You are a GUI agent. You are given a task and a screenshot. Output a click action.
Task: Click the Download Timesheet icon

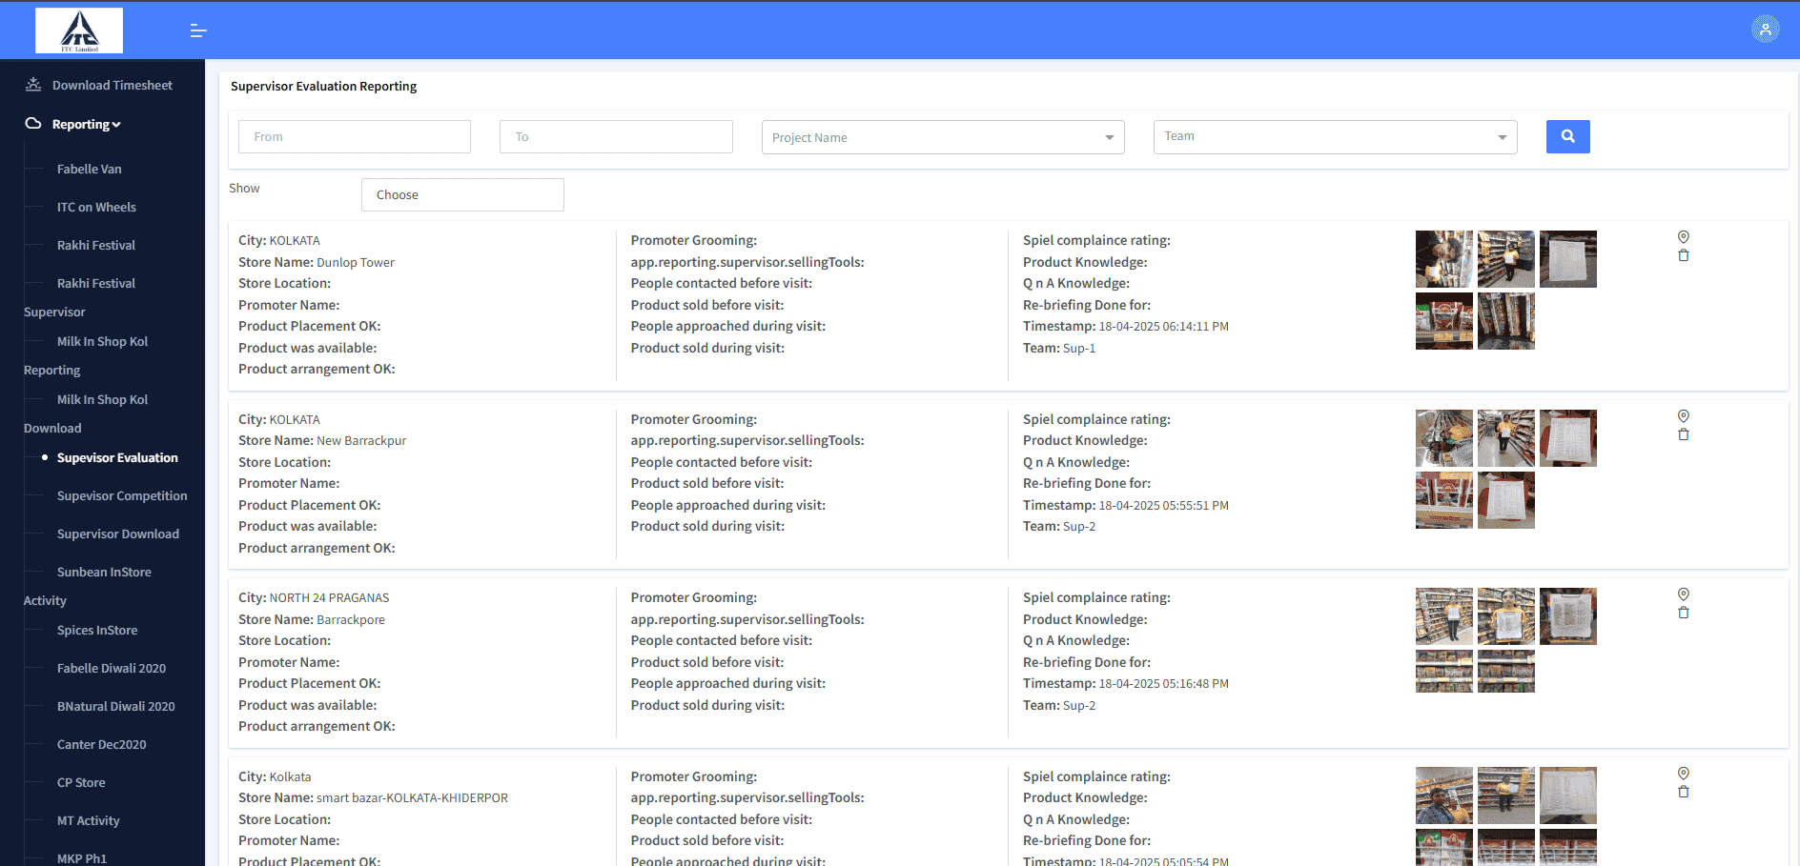point(31,84)
